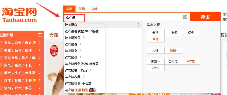This screenshot has width=227, height=95.
Task: Expand arrow beside 连衣裙秋 suggestion
Action: [81, 57]
